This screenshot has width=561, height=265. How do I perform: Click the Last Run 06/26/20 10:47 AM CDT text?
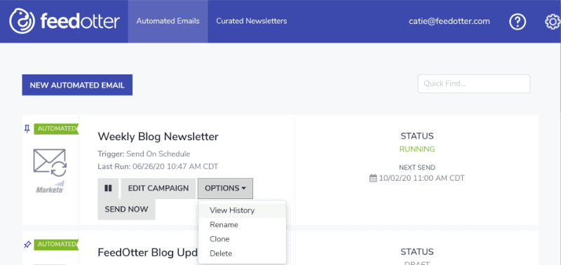(x=158, y=166)
